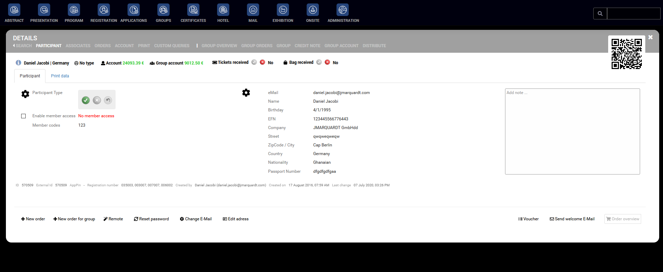Select the Participant sub-tab
Image resolution: width=663 pixels, height=272 pixels.
(x=30, y=76)
